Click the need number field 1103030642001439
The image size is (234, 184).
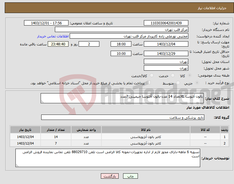pyautogui.click(x=166, y=23)
